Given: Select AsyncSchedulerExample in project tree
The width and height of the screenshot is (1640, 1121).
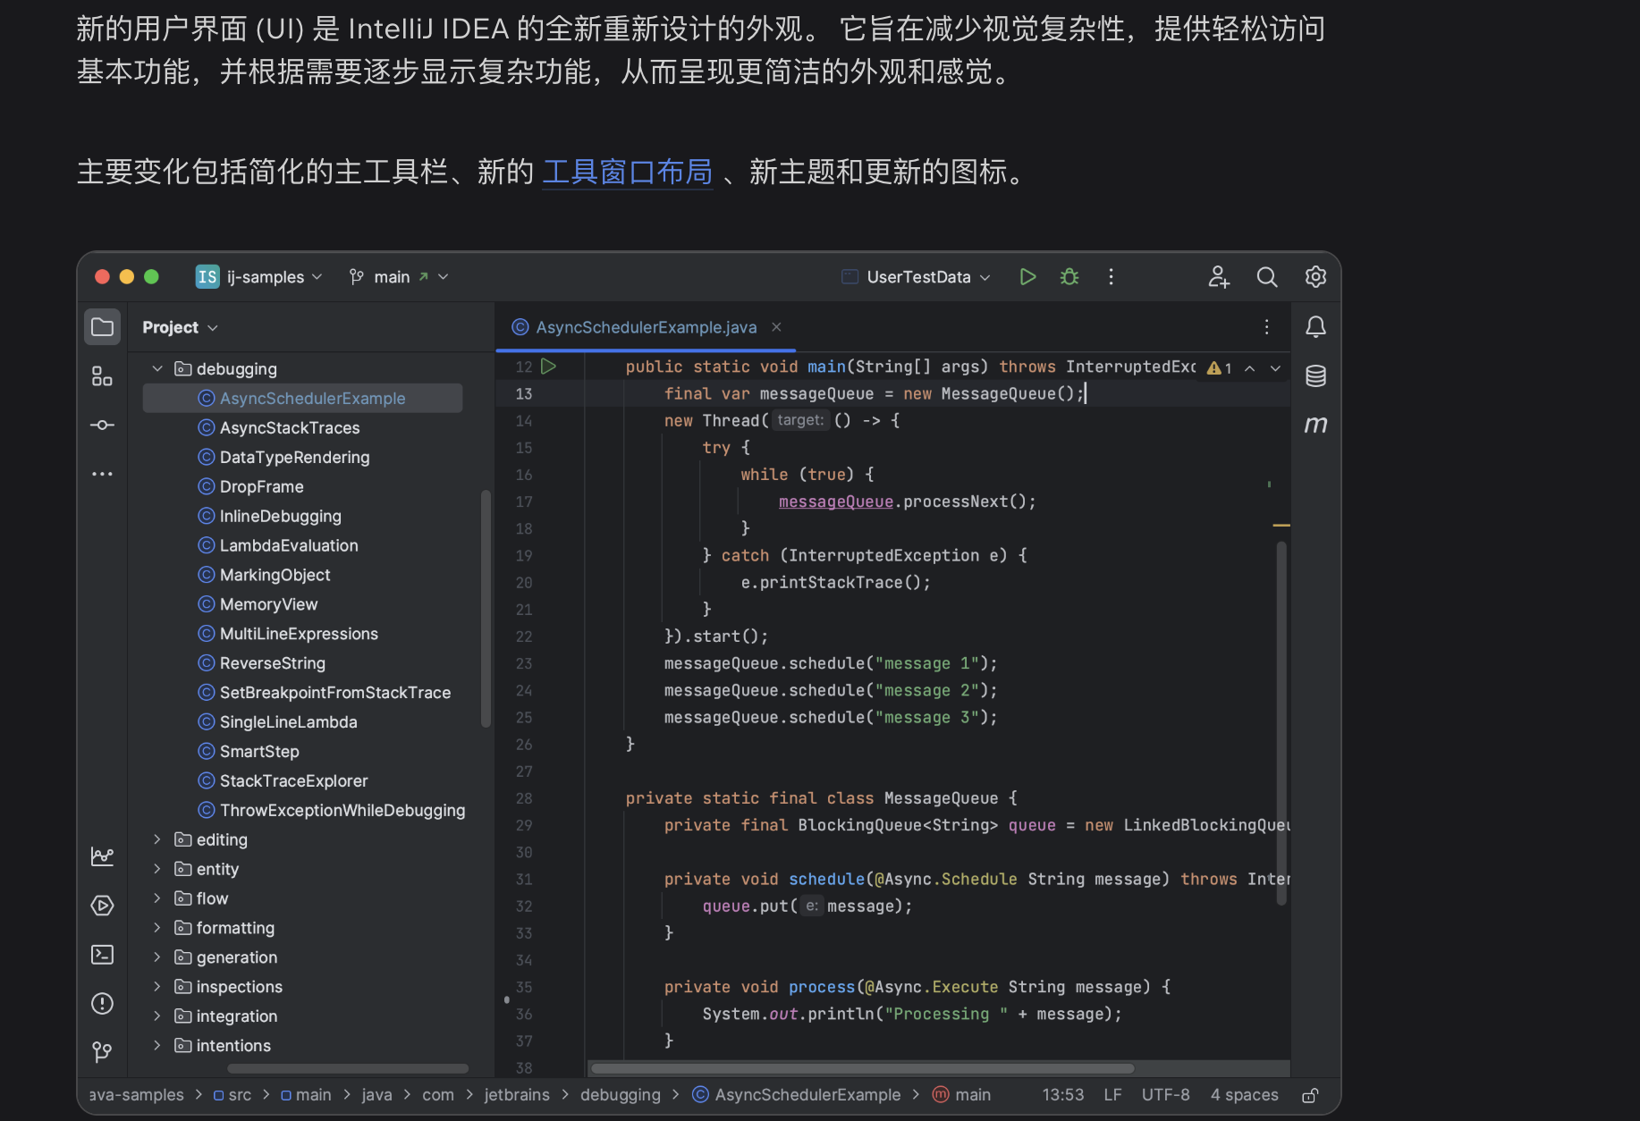Looking at the screenshot, I should click(303, 399).
